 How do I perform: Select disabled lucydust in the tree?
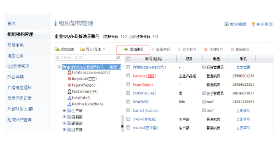(84, 79)
